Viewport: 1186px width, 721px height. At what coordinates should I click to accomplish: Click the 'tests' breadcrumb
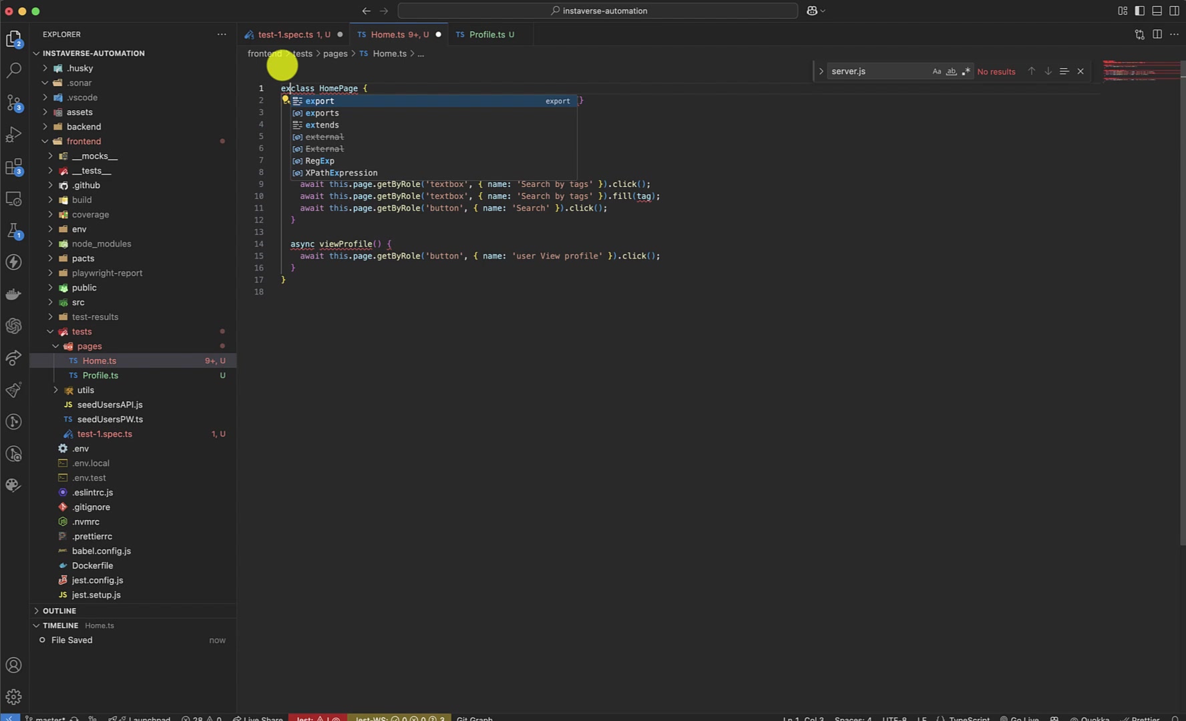click(303, 53)
